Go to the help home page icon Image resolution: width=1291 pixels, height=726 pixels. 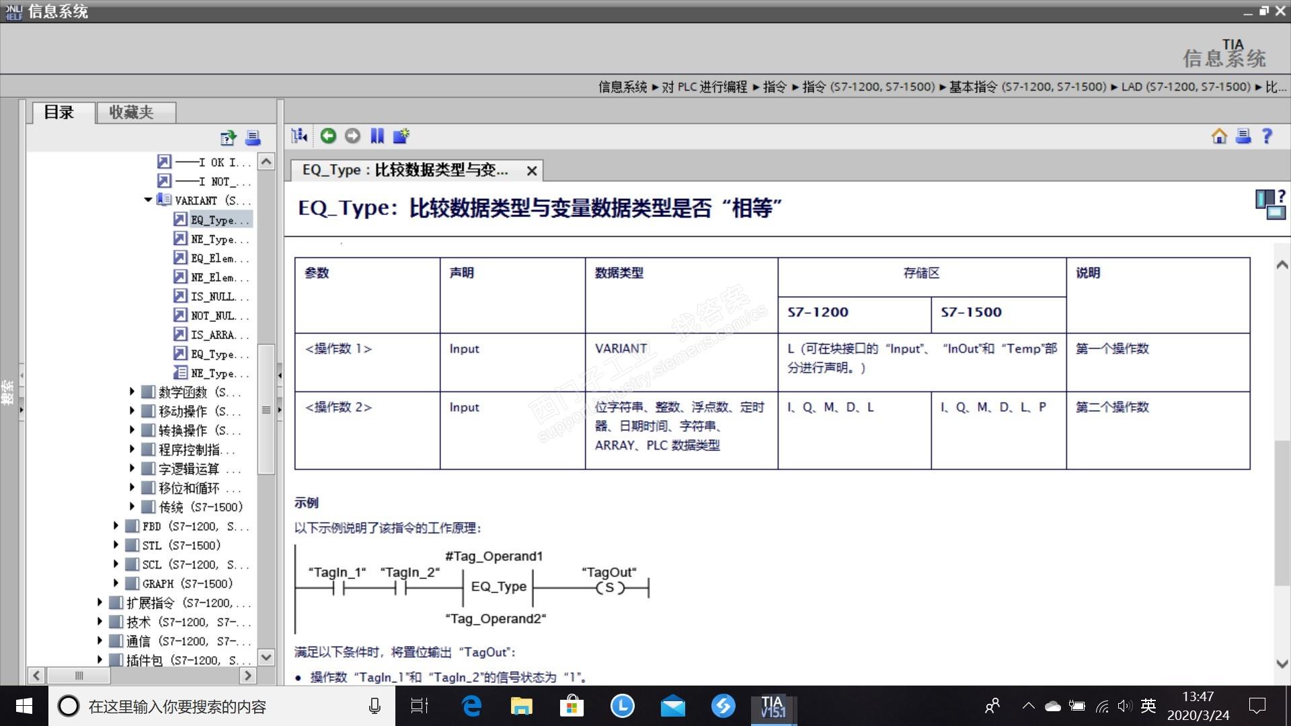click(1219, 136)
